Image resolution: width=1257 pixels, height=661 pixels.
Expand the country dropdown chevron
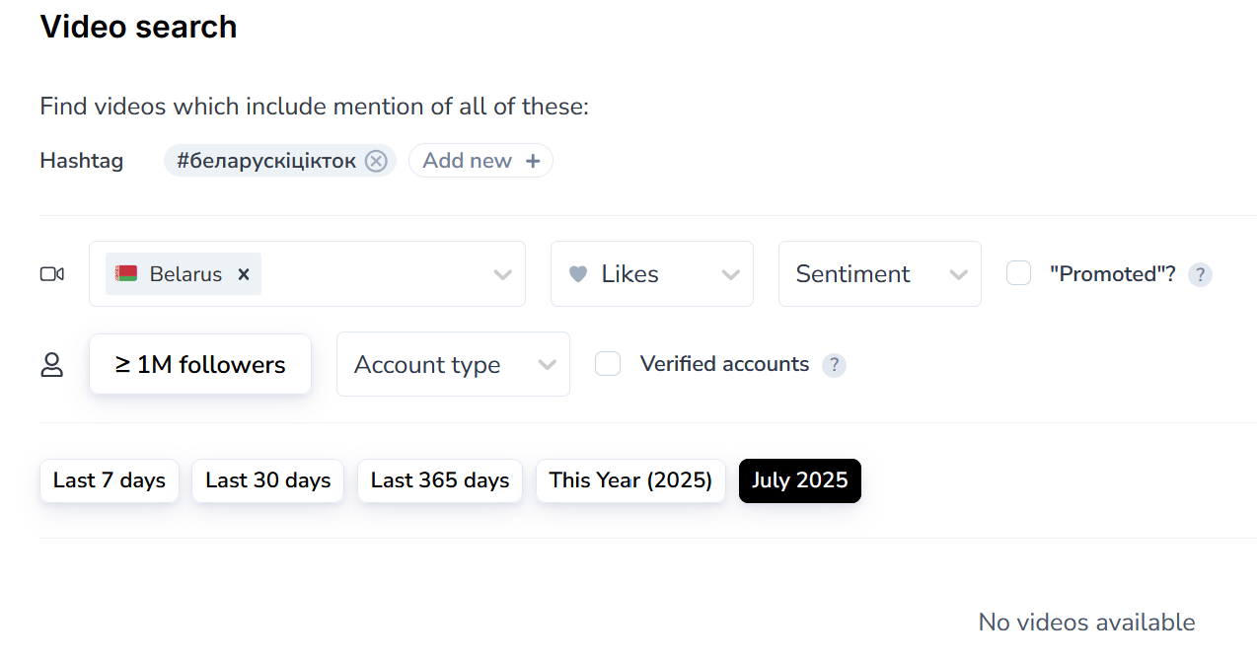[x=502, y=274]
